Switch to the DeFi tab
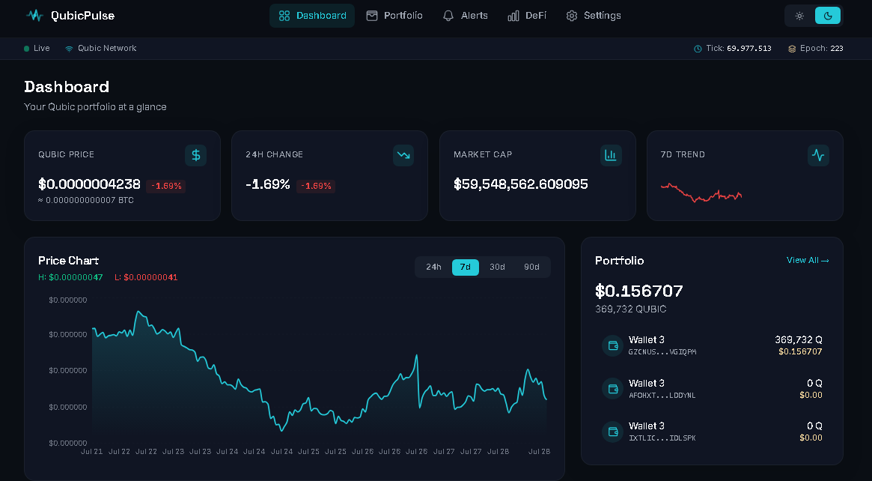 click(527, 16)
